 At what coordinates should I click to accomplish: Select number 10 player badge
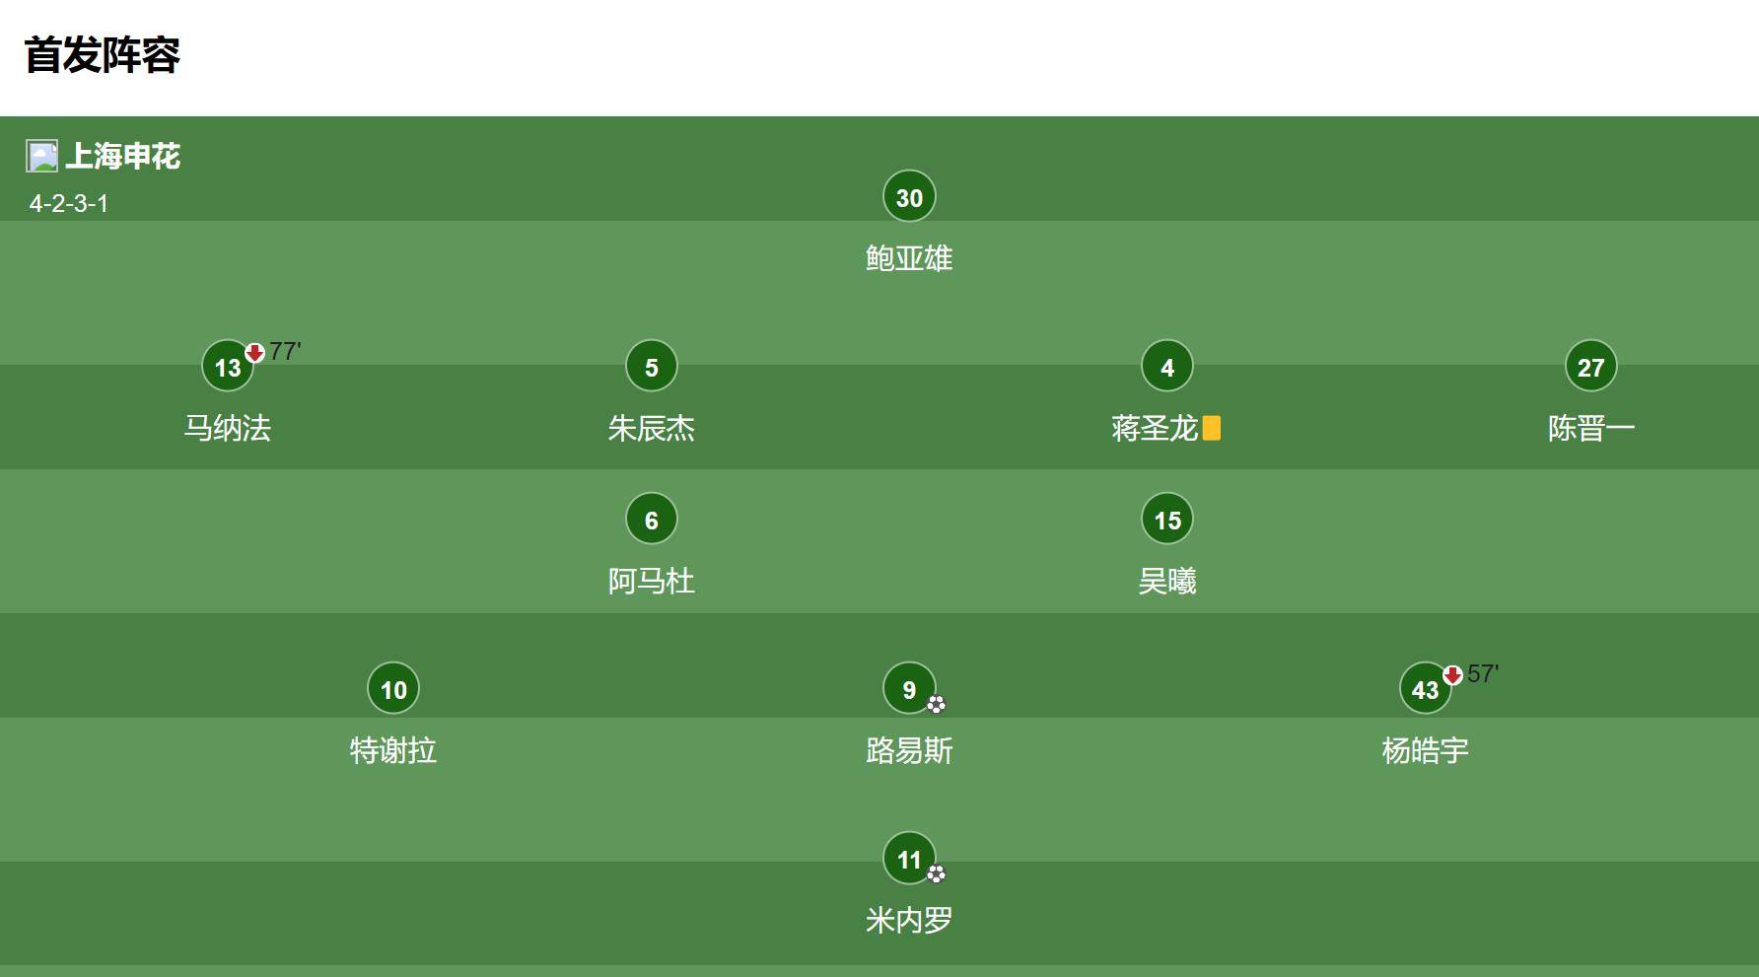point(393,689)
